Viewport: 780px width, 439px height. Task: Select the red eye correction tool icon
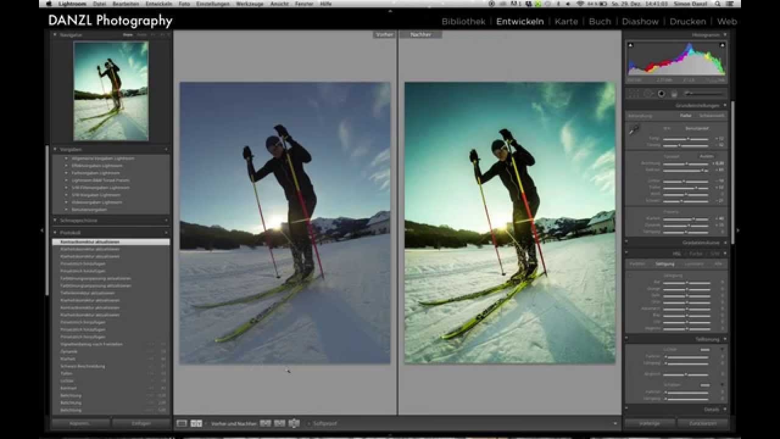pos(661,93)
